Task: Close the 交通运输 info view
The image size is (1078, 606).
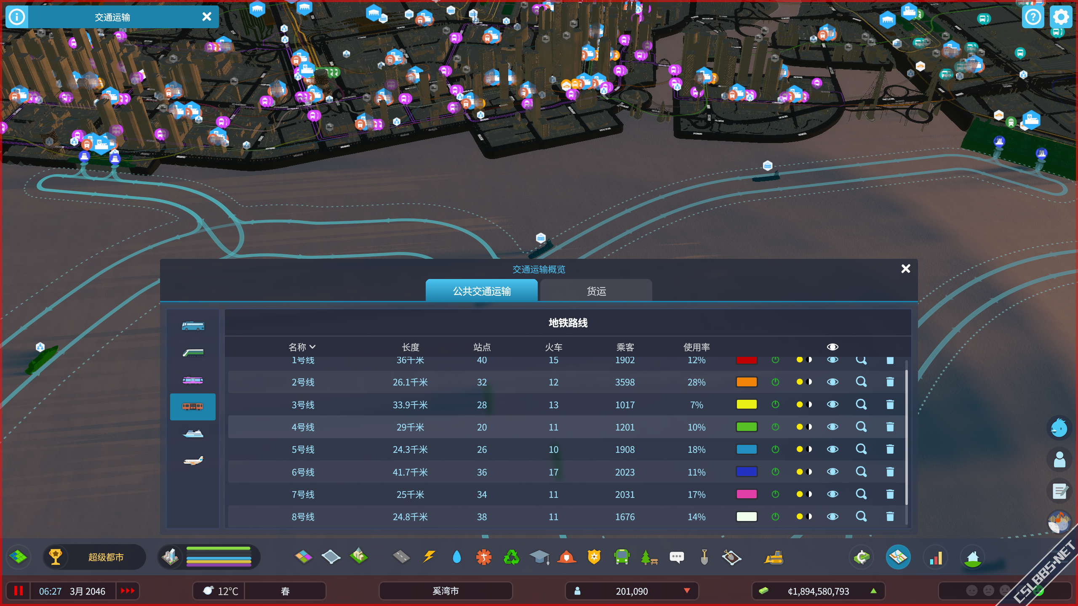Action: (x=207, y=17)
